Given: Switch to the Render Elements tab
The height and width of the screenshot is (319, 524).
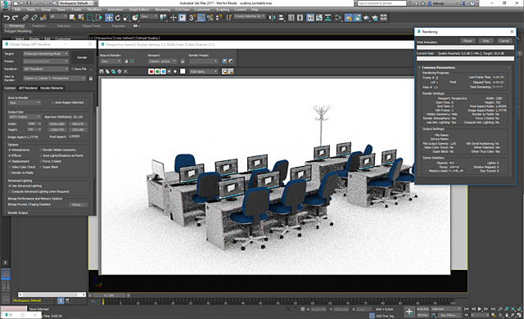Looking at the screenshot, I should point(52,88).
